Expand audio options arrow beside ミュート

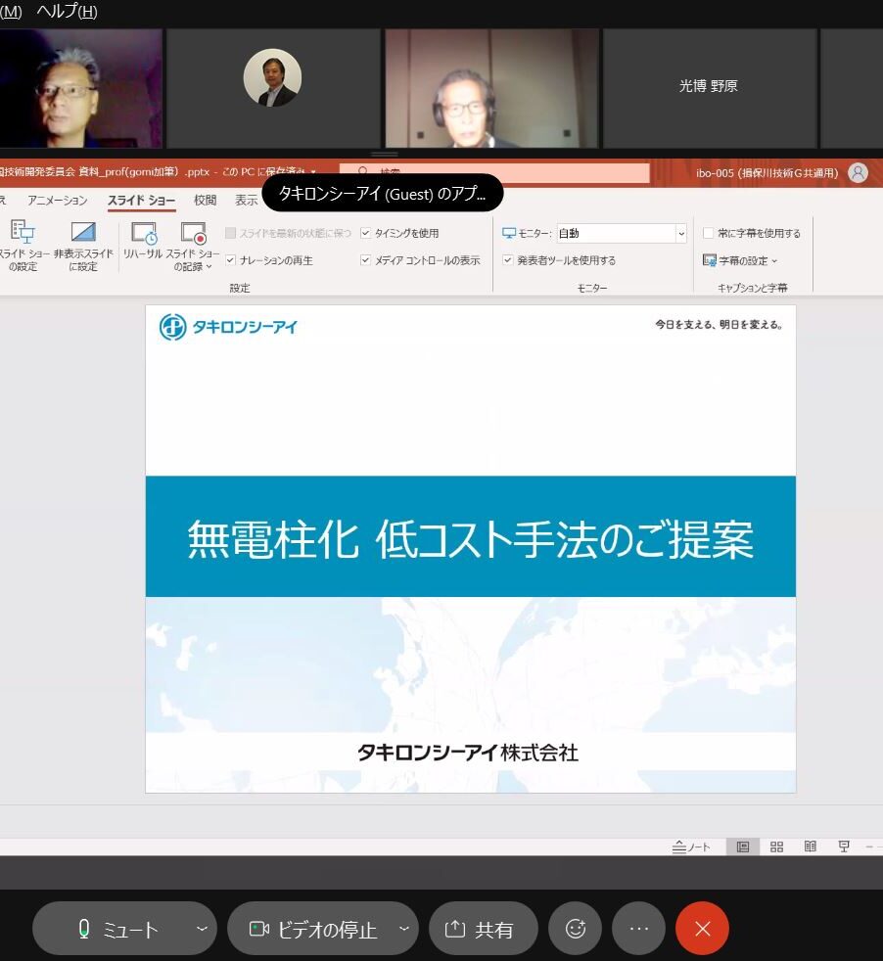click(202, 929)
